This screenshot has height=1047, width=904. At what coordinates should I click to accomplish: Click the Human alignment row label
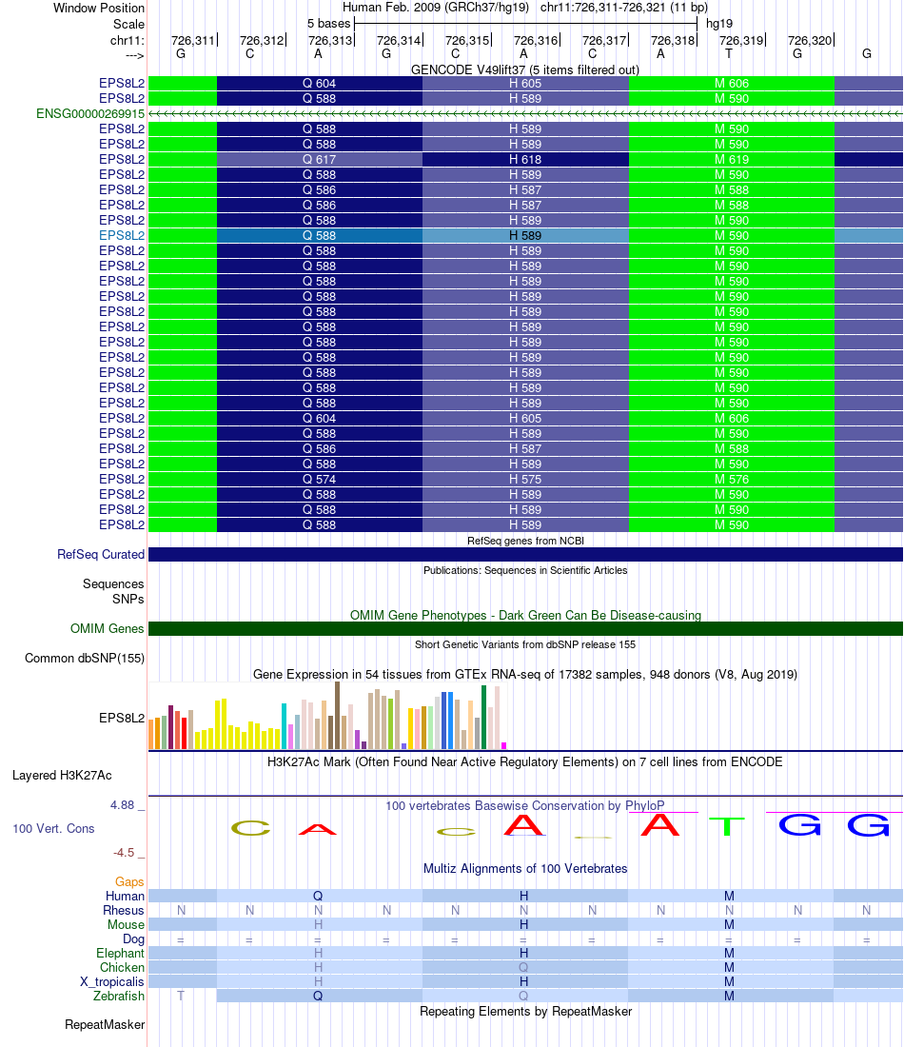125,896
